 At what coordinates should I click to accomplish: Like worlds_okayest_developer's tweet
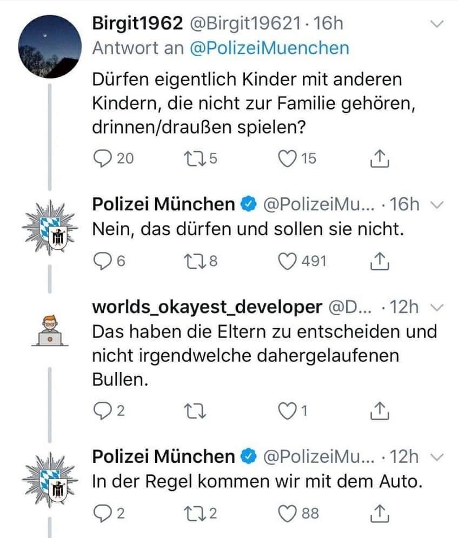click(x=287, y=411)
